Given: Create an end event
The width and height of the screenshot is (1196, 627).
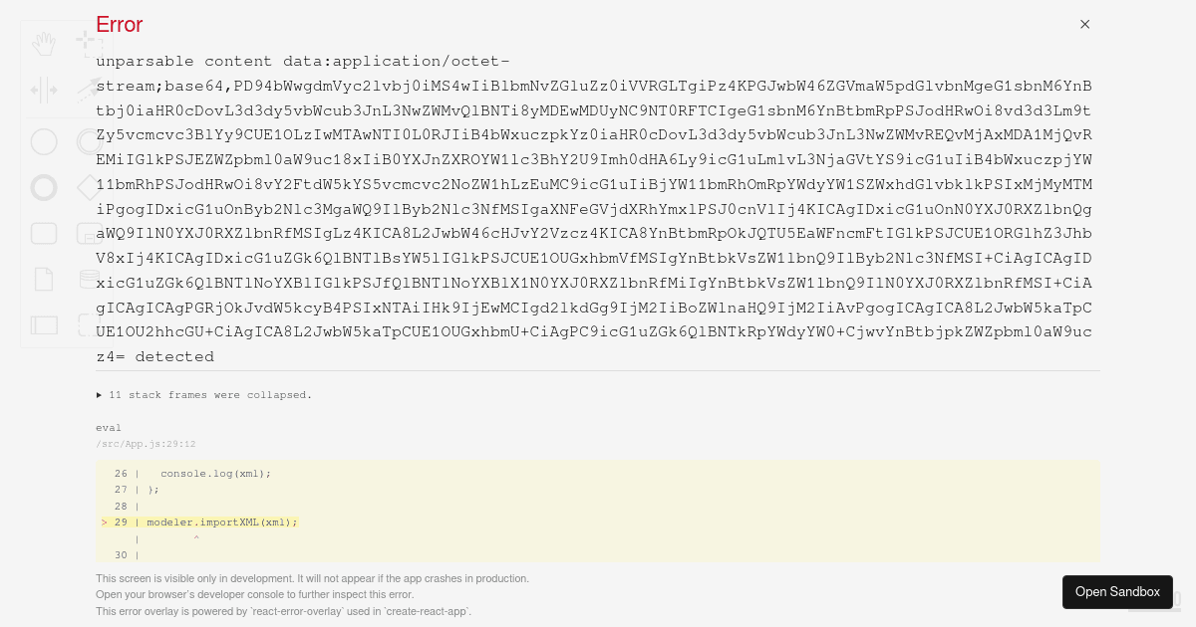Looking at the screenshot, I should point(44,187).
